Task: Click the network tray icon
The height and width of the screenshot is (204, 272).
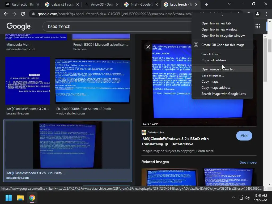Action: (241, 198)
